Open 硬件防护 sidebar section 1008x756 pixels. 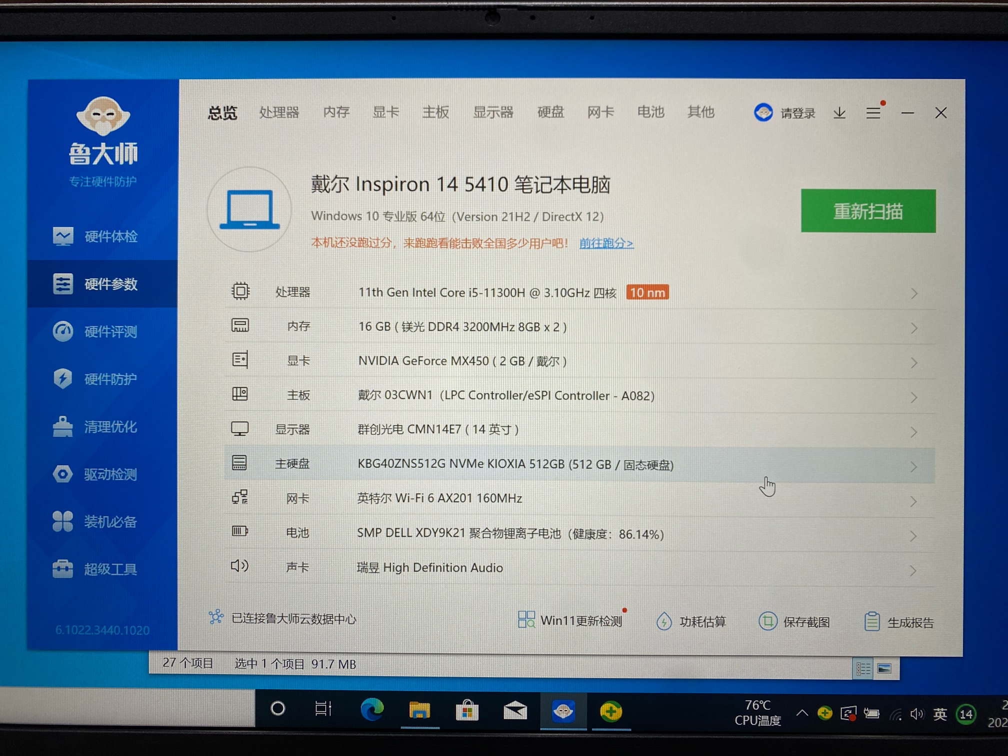[110, 379]
